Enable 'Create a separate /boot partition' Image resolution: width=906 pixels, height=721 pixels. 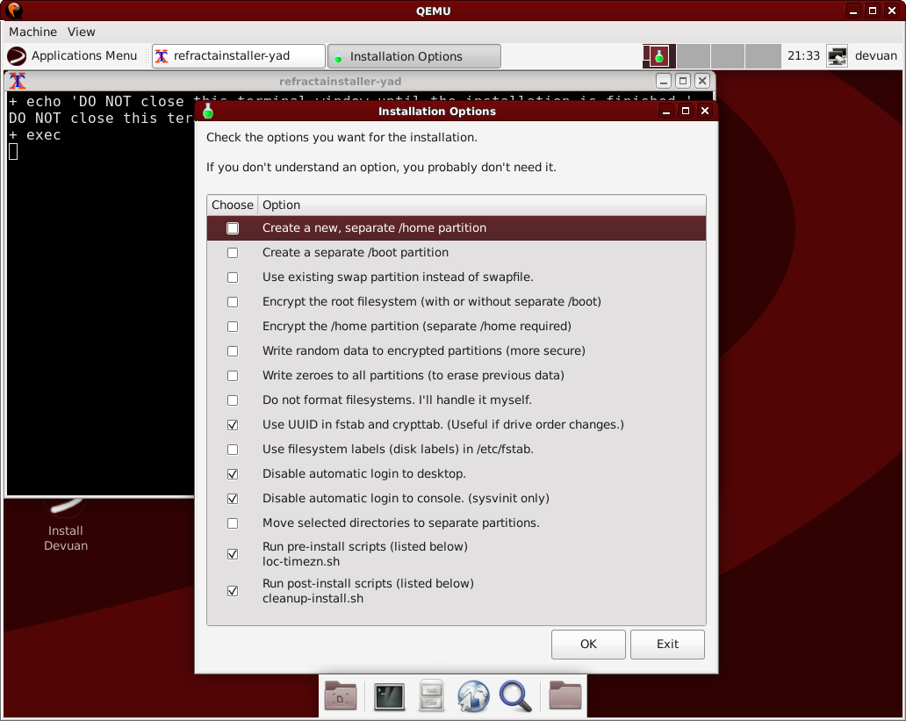(233, 253)
